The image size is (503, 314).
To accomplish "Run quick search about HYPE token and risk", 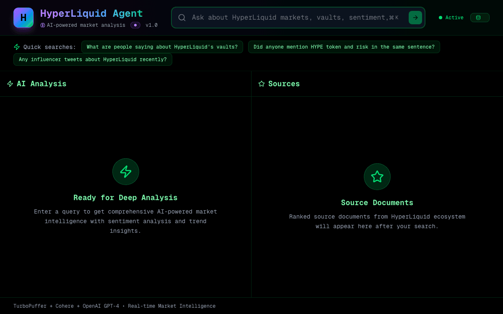I will (344, 47).
